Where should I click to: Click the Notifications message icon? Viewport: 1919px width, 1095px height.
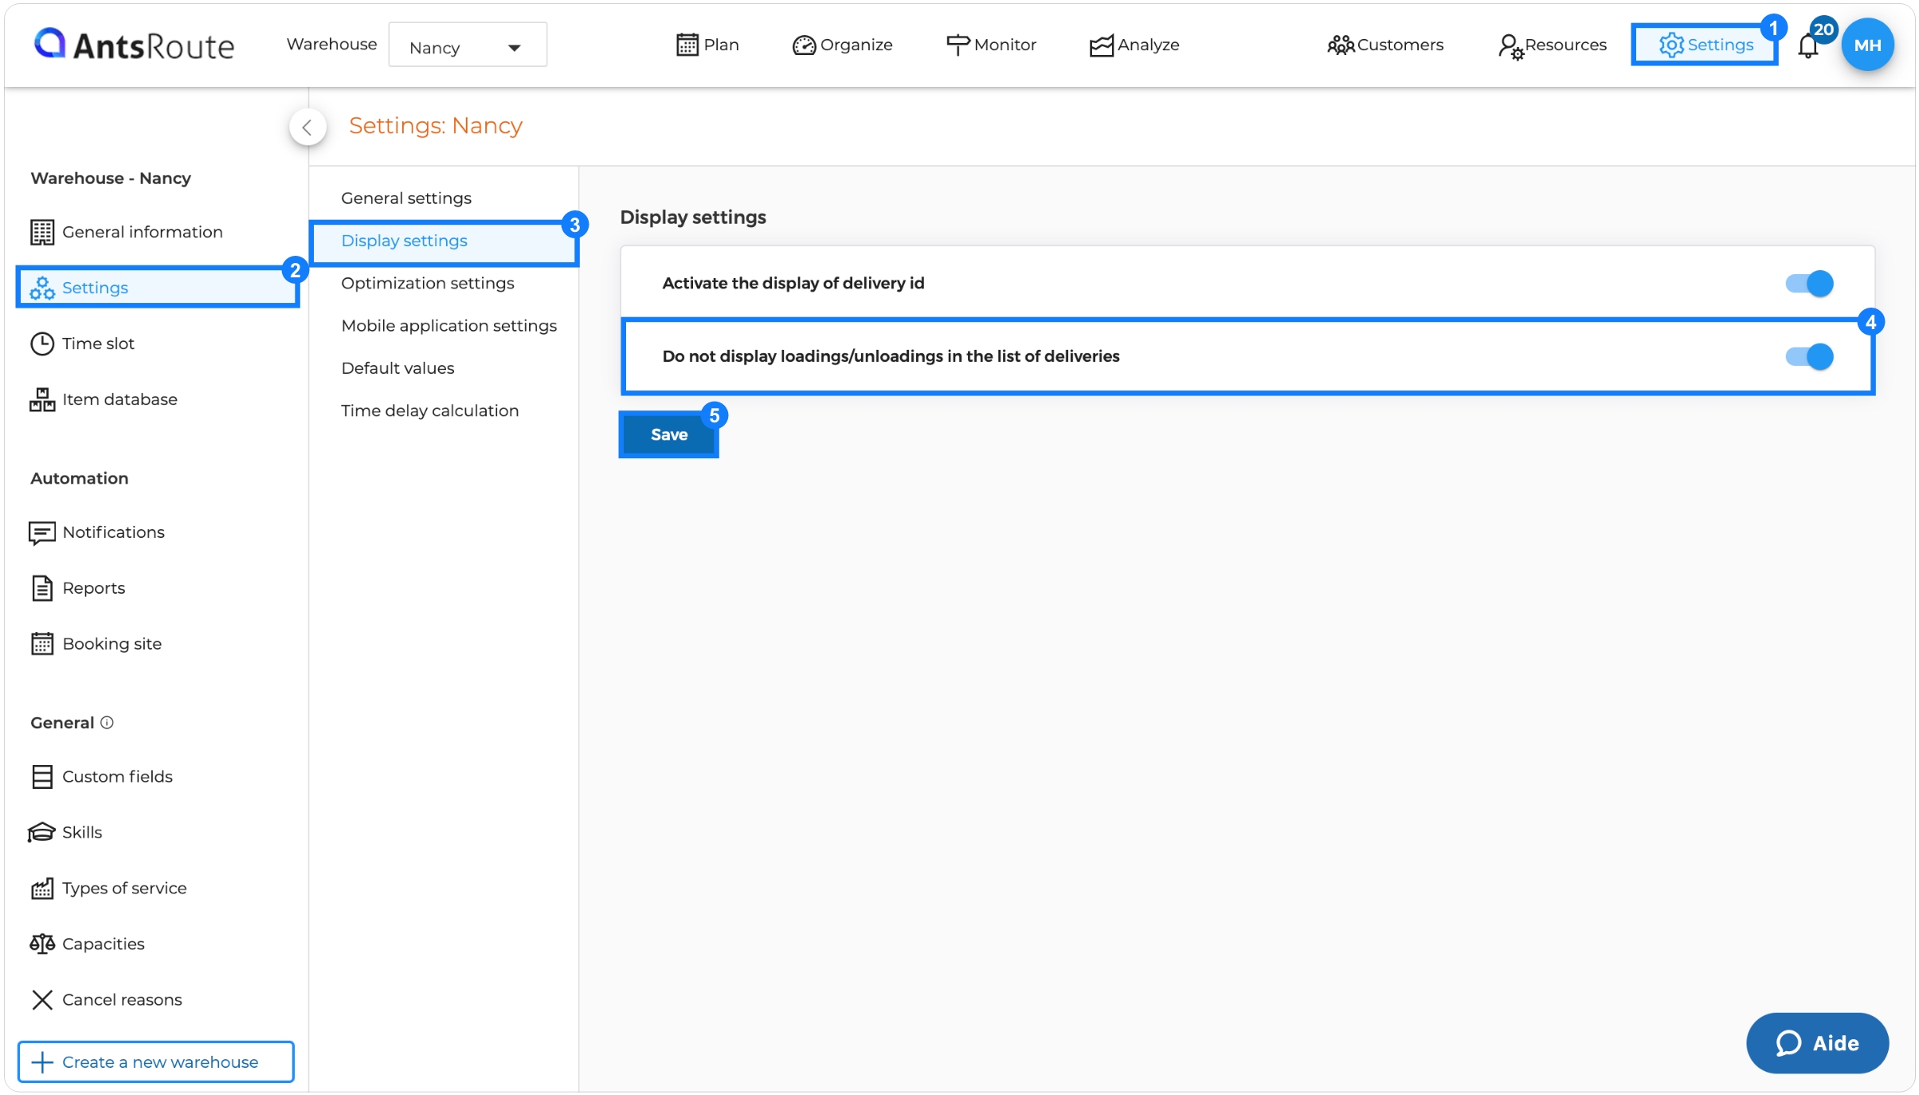click(42, 532)
